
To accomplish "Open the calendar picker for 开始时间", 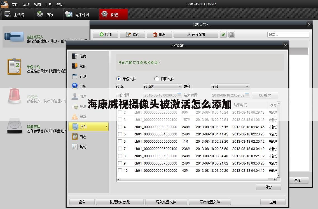I will coord(179,95).
